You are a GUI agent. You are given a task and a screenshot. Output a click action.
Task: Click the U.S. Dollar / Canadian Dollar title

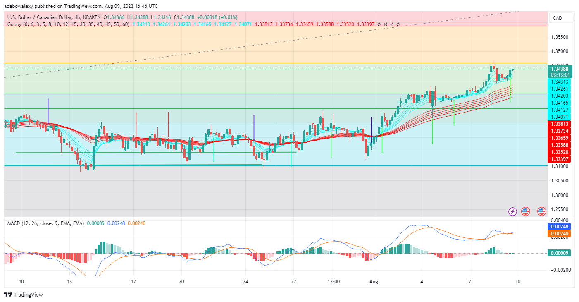point(44,17)
